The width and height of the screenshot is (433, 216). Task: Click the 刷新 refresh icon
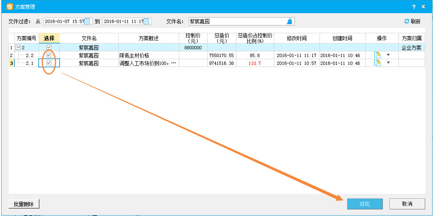[407, 21]
